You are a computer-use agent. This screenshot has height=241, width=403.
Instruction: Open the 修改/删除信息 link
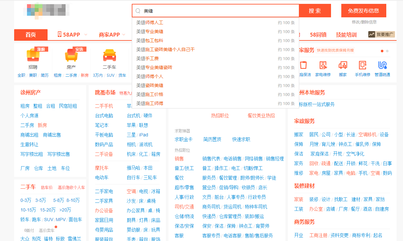click(365, 22)
